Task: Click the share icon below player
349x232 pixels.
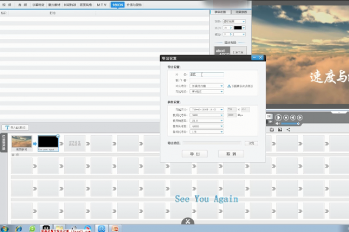Action: [x=289, y=130]
